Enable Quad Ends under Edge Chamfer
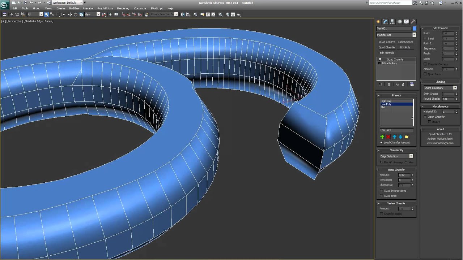Viewport: 463px width, 260px height. tap(381, 196)
